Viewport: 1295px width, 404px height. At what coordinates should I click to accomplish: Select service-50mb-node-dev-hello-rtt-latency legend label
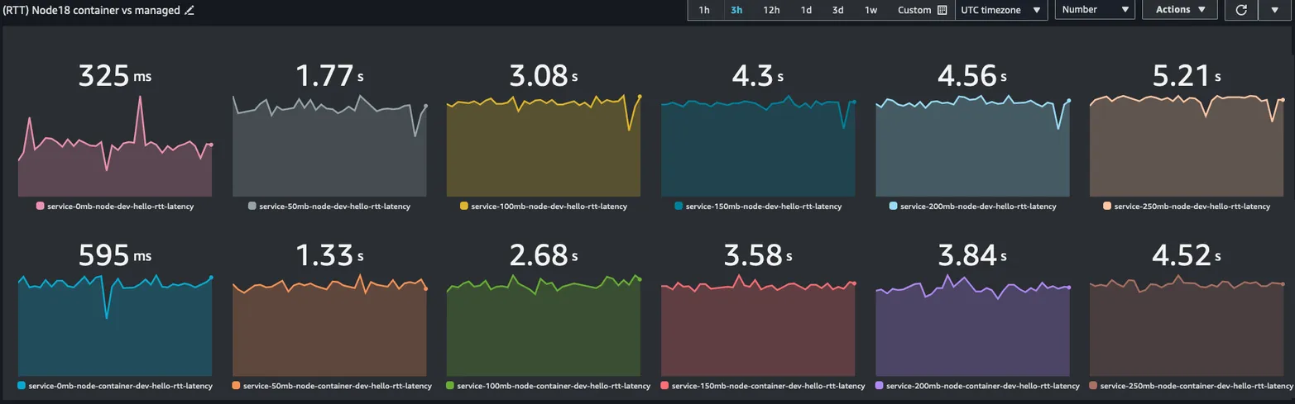[335, 207]
